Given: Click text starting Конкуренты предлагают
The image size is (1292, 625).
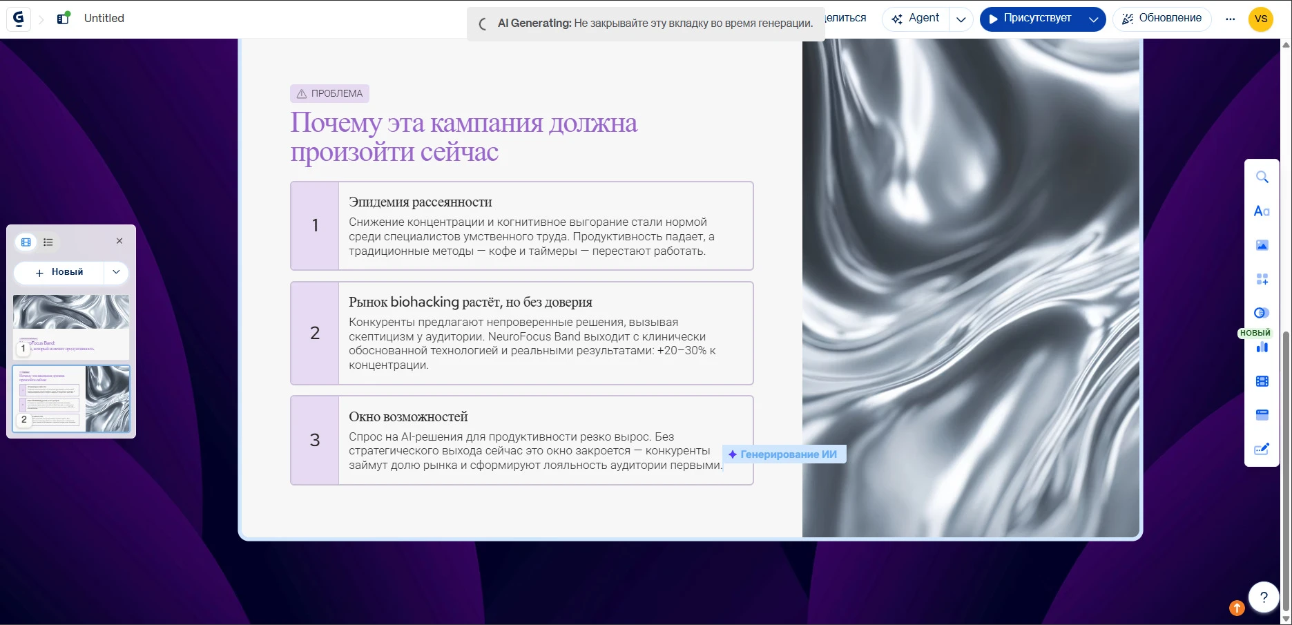Looking at the screenshot, I should coord(532,343).
